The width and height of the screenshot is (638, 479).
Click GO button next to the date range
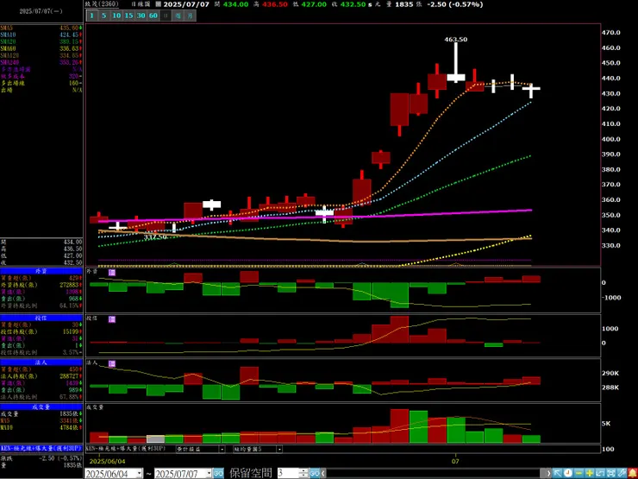[x=218, y=473]
